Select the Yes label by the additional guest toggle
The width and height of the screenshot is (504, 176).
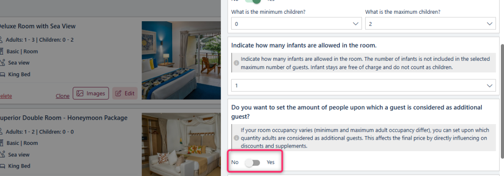tap(271, 163)
